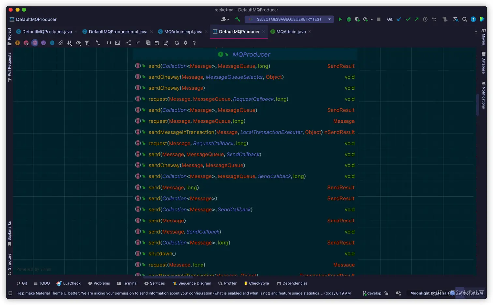This screenshot has width=493, height=305.
Task: Toggle show dependencies link icon
Action: pyautogui.click(x=61, y=43)
